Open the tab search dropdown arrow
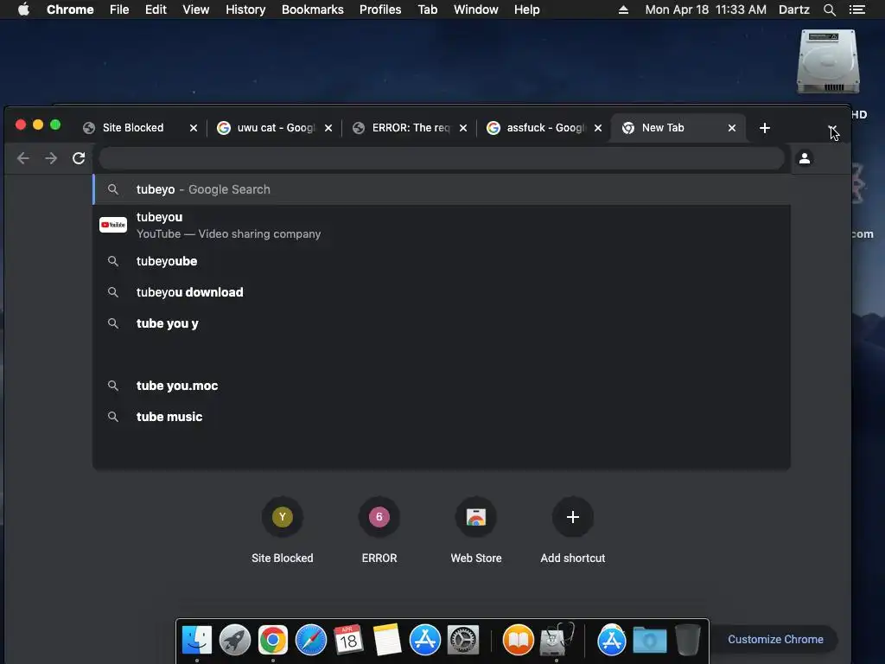Image resolution: width=885 pixels, height=664 pixels. click(x=832, y=128)
